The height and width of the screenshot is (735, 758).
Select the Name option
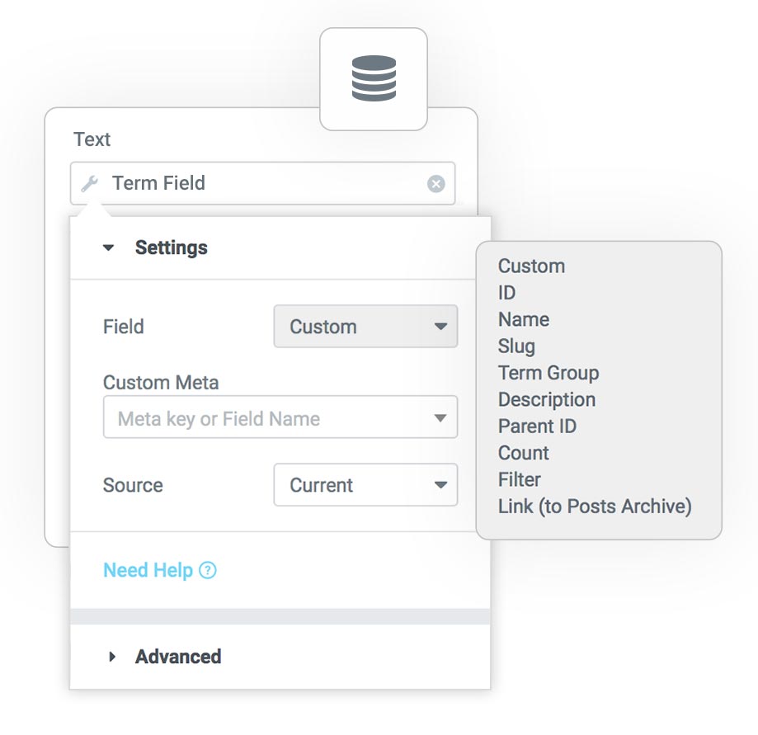524,319
